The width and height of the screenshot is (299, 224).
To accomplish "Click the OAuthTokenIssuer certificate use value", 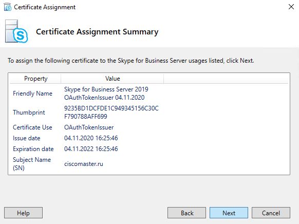I will click(x=89, y=127).
